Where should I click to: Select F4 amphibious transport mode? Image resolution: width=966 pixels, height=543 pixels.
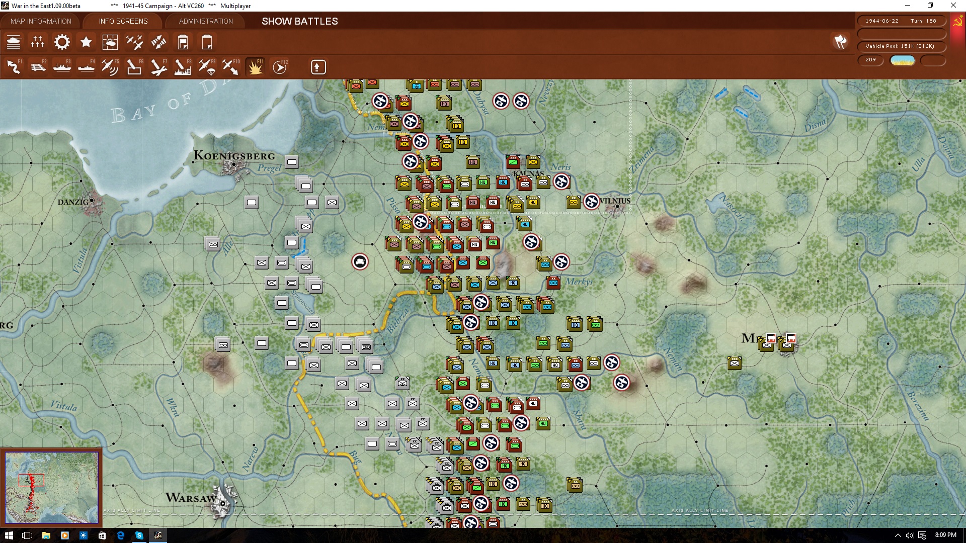click(x=86, y=67)
